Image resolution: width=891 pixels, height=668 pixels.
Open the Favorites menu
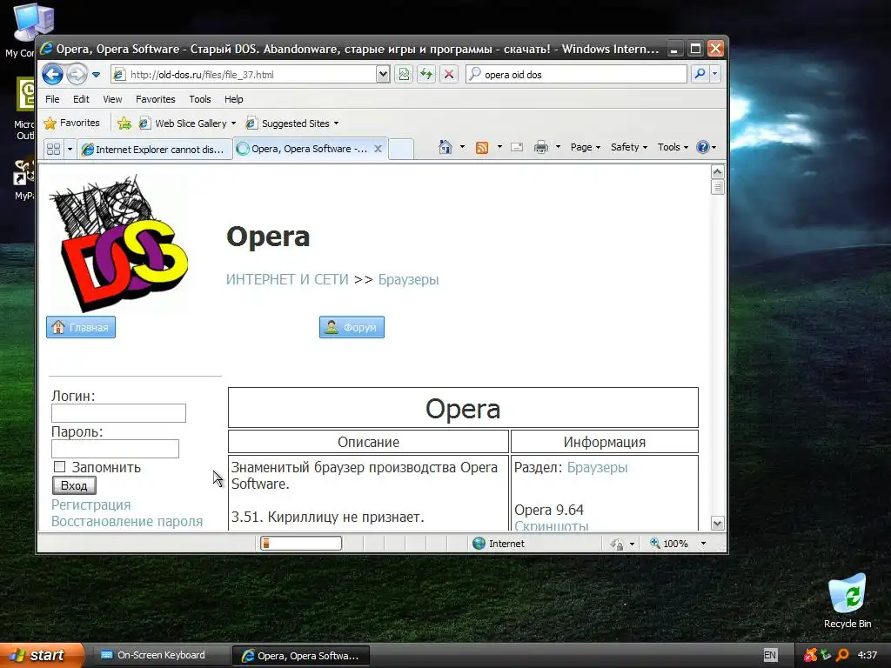155,99
